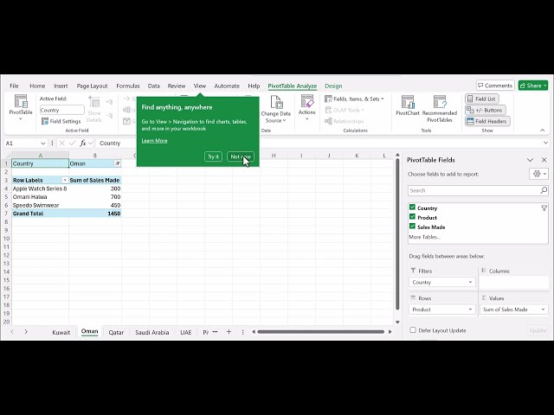This screenshot has width=554, height=415.
Task: Select the Speedo Swimwear cell
Action: click(x=41, y=205)
